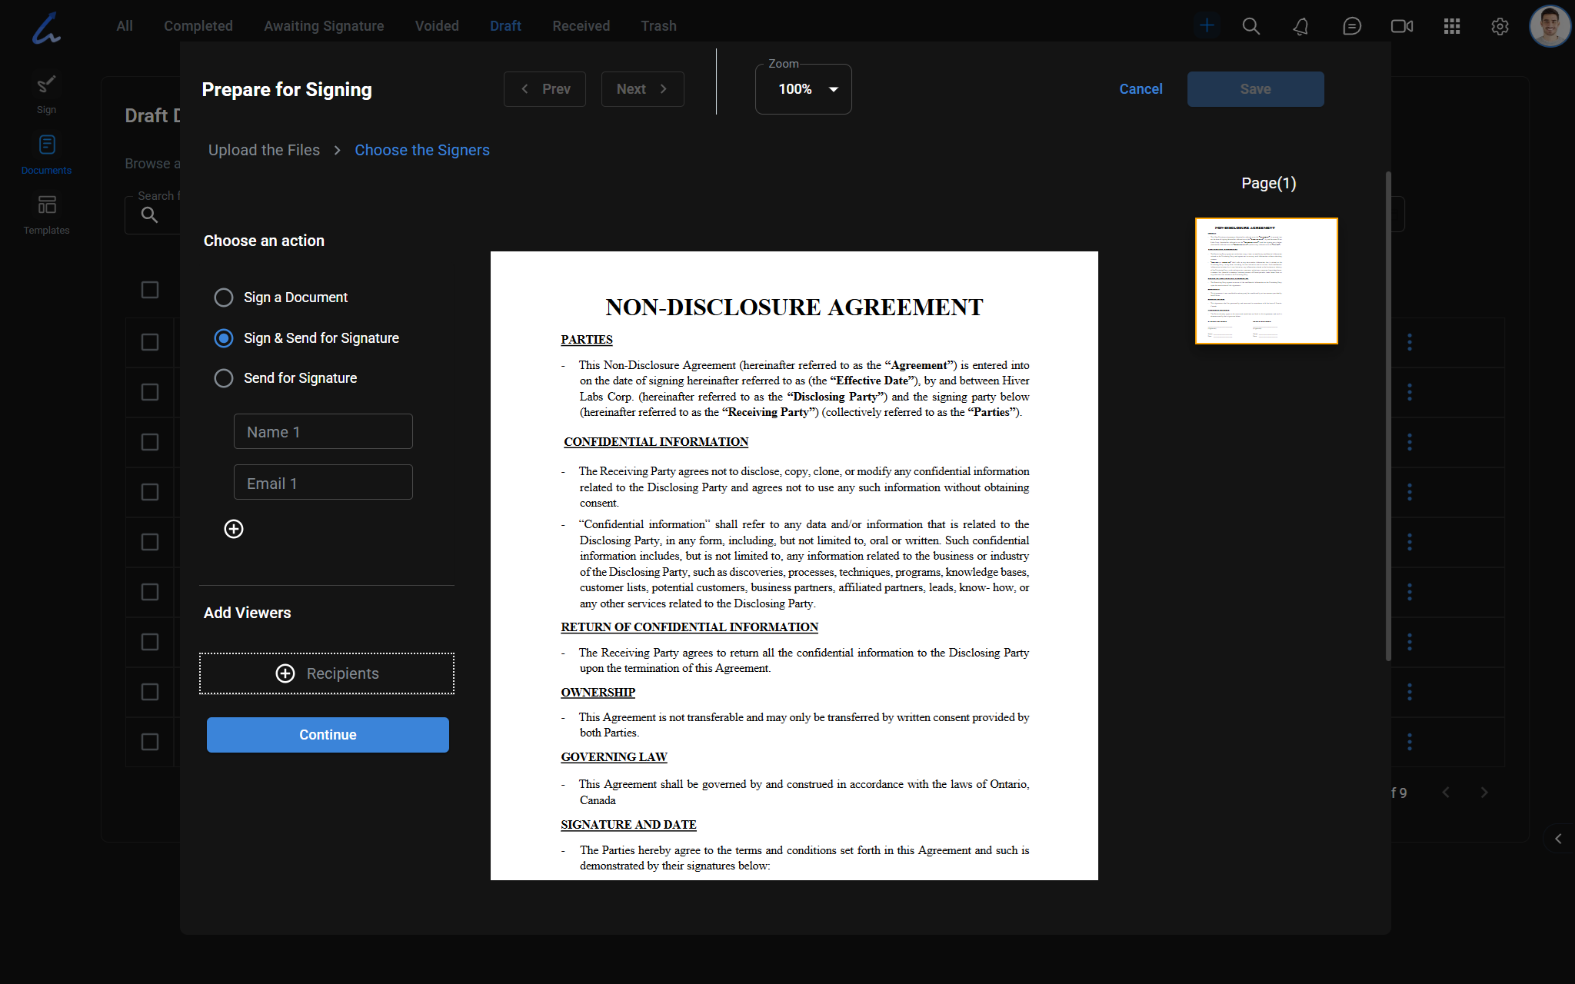
Task: Open the apps grid icon
Action: (x=1451, y=26)
